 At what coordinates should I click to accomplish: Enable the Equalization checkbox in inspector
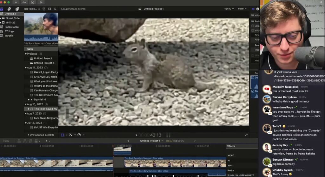[x=253, y=26]
